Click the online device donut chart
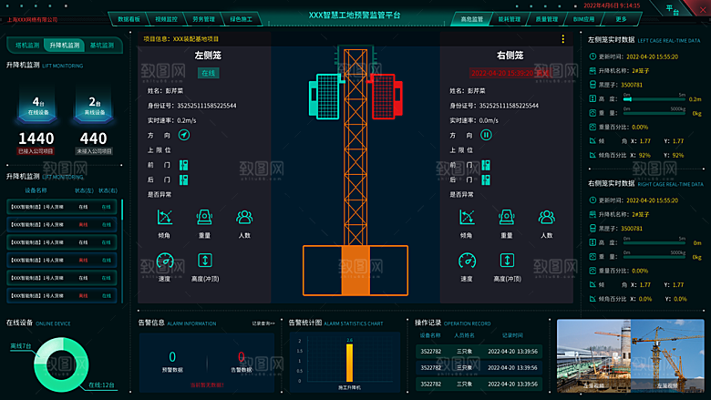The width and height of the screenshot is (711, 400). (x=61, y=364)
